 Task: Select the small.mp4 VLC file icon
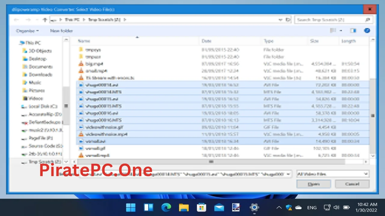81,71
